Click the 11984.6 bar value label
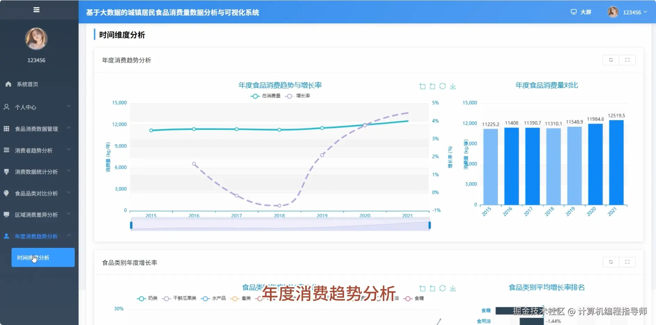 [596, 119]
